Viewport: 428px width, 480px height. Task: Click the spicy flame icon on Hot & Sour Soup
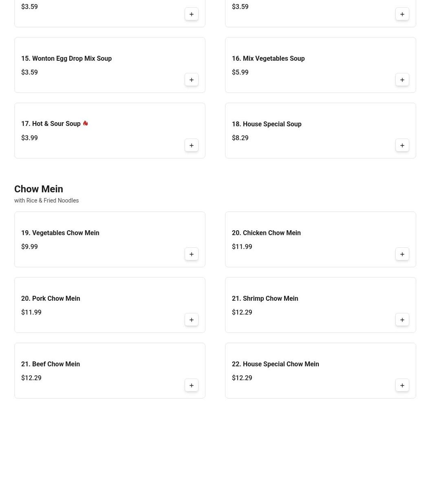[85, 123]
